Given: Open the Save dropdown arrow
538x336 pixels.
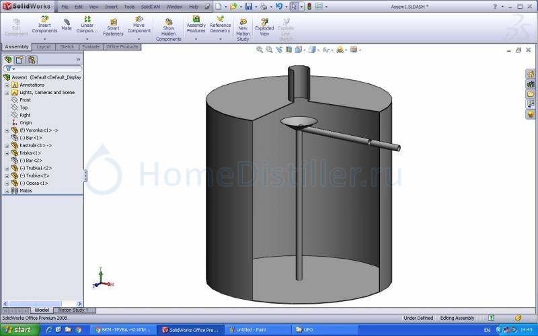Looking at the screenshot, I should point(256,7).
